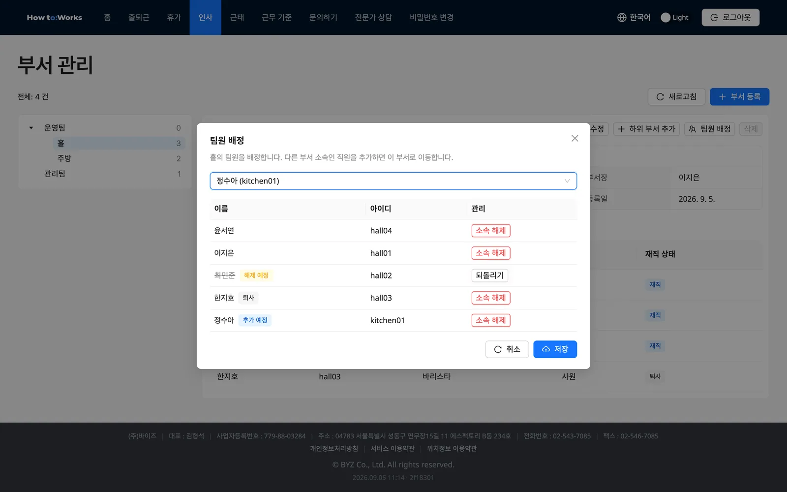Screen dimensions: 787x492
Task: Open the 근무 기준 menu item
Action: 276,17
